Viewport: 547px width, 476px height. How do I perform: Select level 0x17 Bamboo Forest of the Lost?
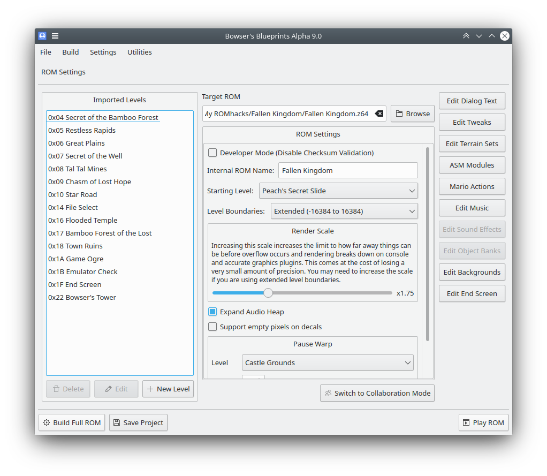pos(120,233)
